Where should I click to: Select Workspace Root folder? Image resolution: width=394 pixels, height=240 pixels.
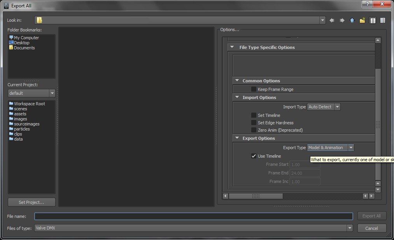coord(27,104)
